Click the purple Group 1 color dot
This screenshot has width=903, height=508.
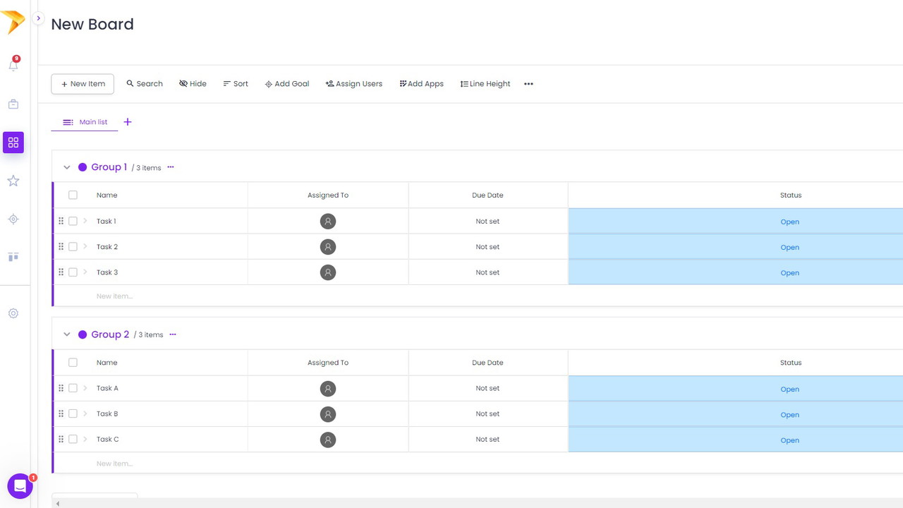pyautogui.click(x=83, y=167)
